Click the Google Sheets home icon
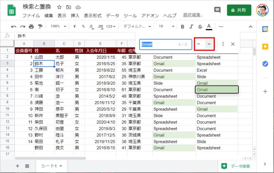 point(12,11)
